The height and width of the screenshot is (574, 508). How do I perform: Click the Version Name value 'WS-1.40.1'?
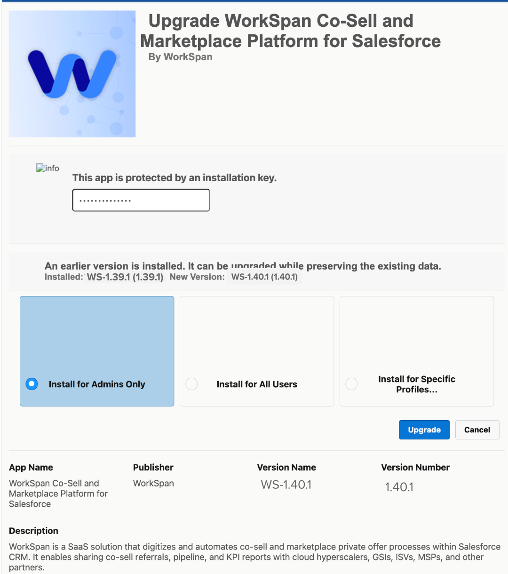click(286, 485)
